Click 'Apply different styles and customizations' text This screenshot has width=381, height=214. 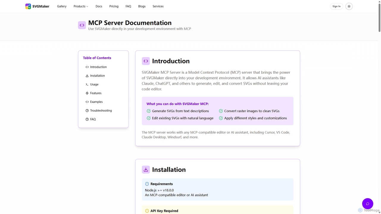256,118
